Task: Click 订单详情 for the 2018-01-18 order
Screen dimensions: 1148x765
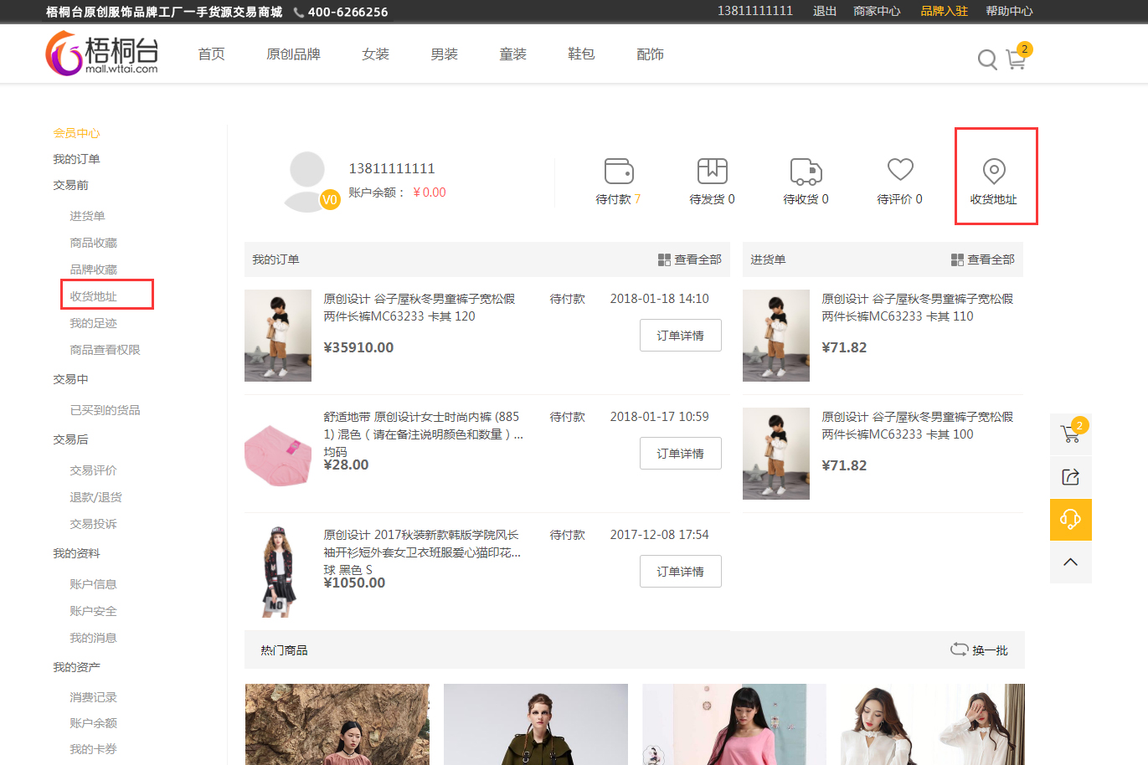Action: [x=680, y=336]
